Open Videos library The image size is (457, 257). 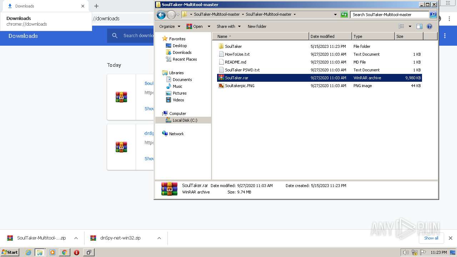tap(178, 100)
